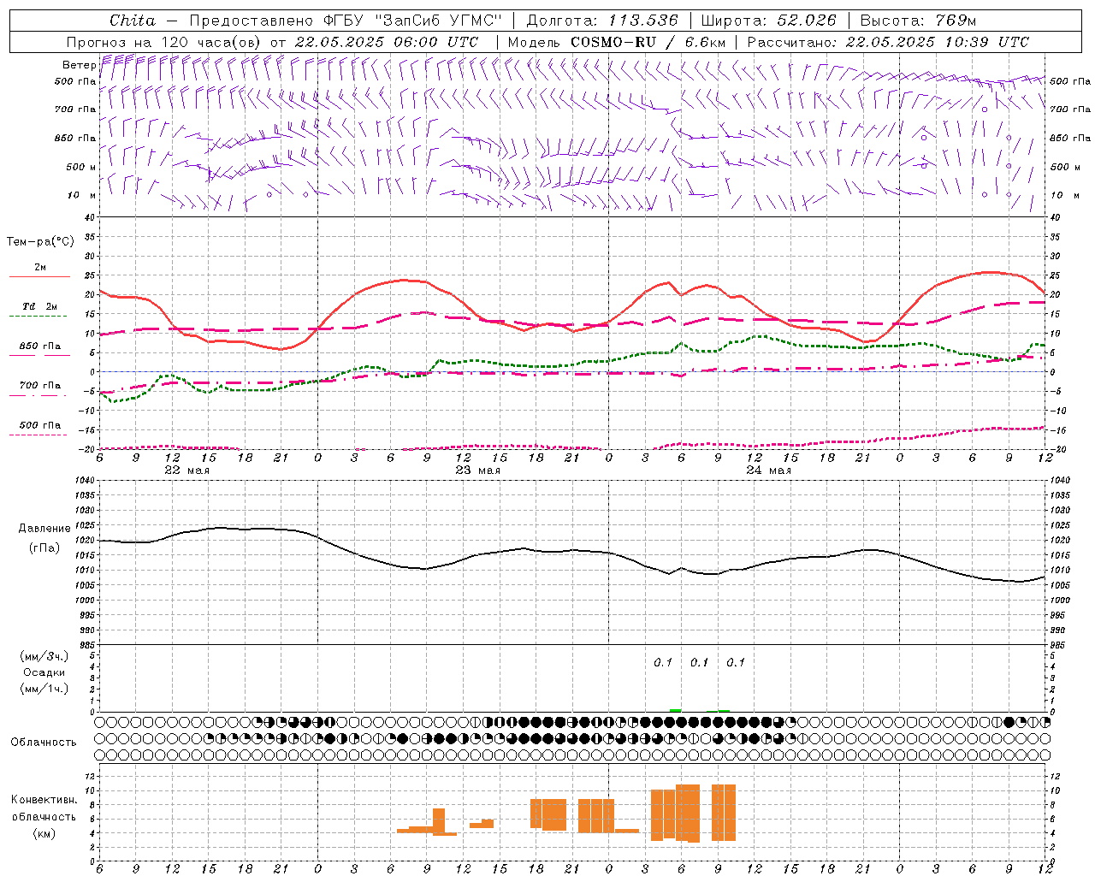Click the "(км)" convective cloud unit label
1095x876 pixels.
coord(44,833)
